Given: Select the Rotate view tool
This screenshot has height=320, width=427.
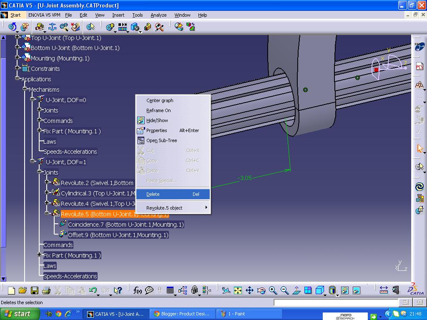Looking at the screenshot, I should coord(261,290).
